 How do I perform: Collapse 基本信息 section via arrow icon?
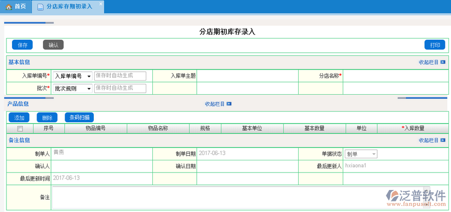tap(443, 62)
